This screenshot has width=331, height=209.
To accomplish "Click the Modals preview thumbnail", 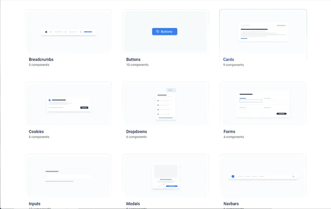I will click(x=165, y=176).
